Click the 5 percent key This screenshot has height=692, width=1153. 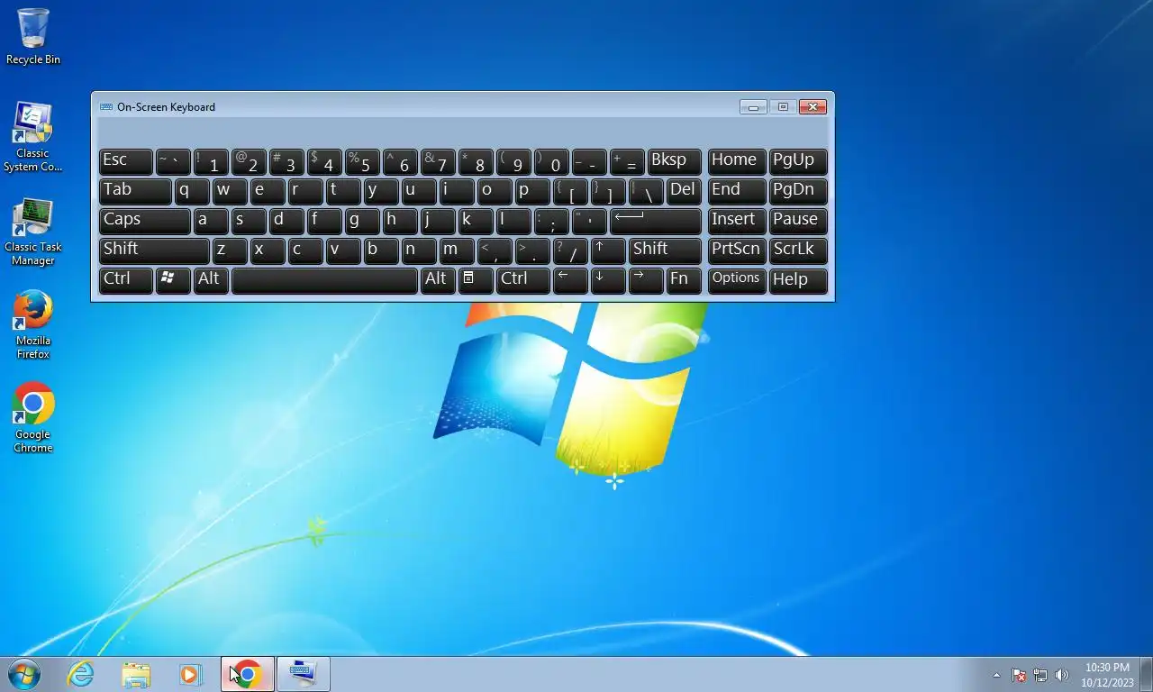click(362, 161)
